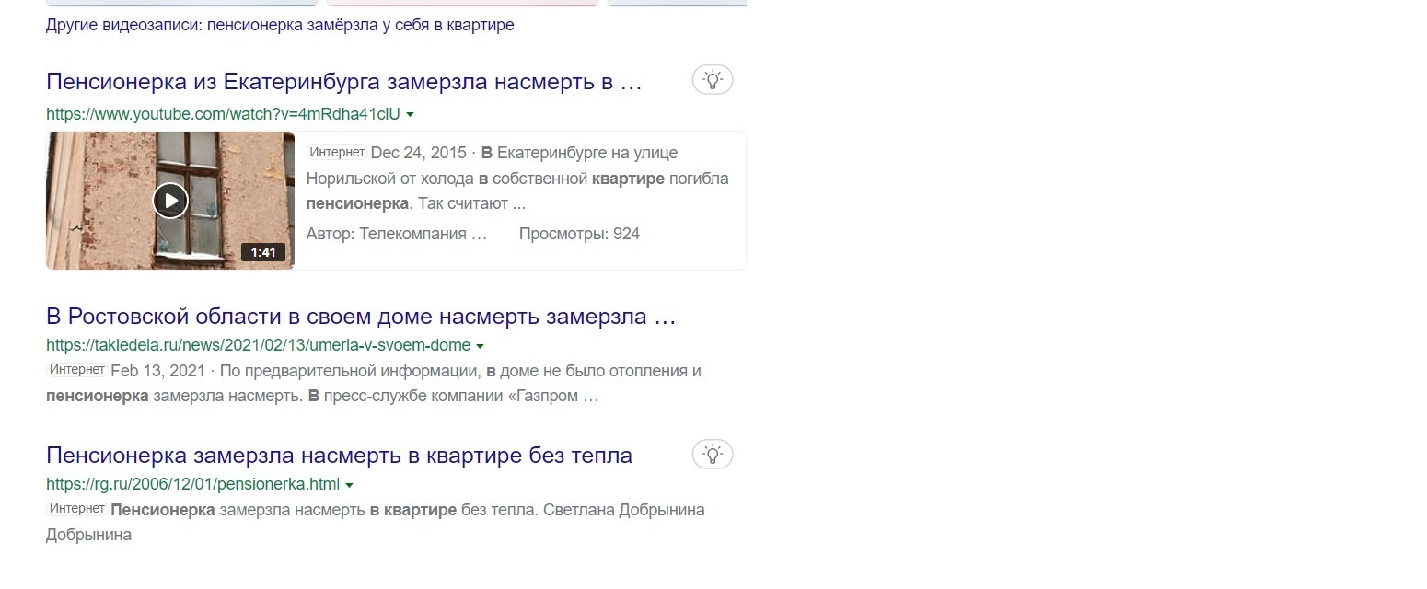Viewport: 1427px width, 589px height.
Task: Open the dropdown arrow next to the takiedela.ru URL
Action: coord(480,347)
